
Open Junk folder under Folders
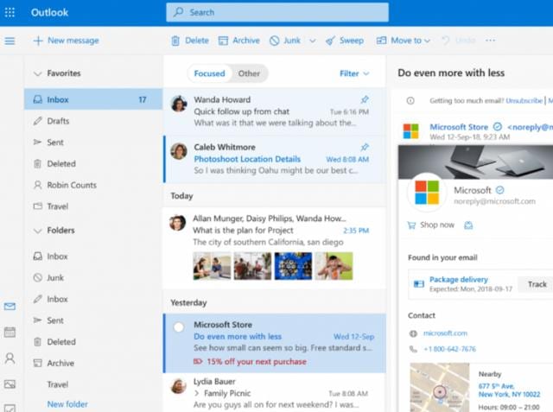(x=93, y=278)
